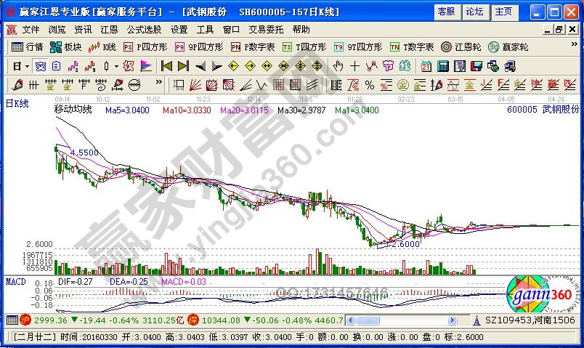The width and height of the screenshot is (584, 348).
Task: Open the 行情 market quotes view
Action: [x=26, y=46]
